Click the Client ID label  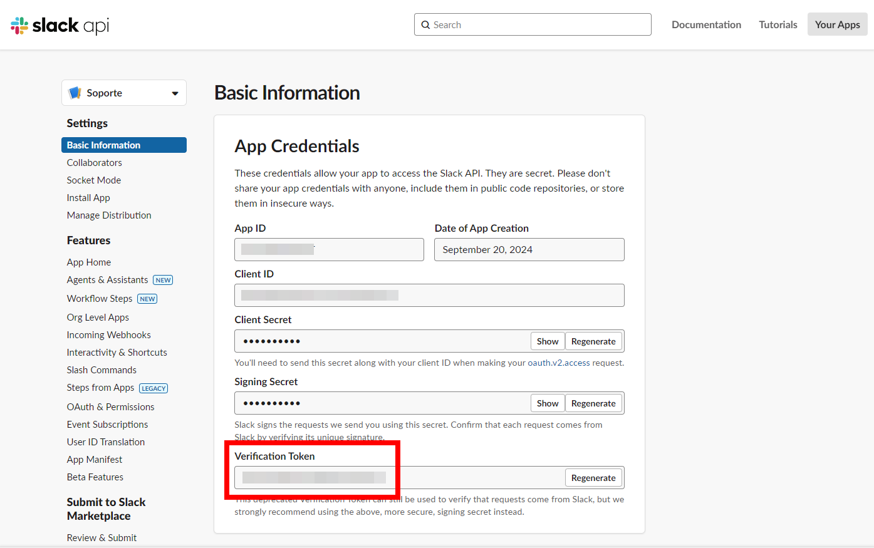point(254,274)
